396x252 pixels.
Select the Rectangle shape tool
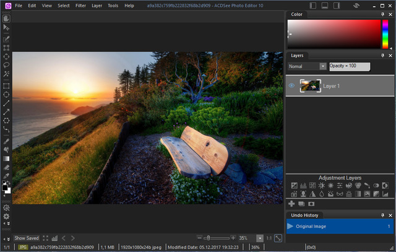[x=6, y=86]
